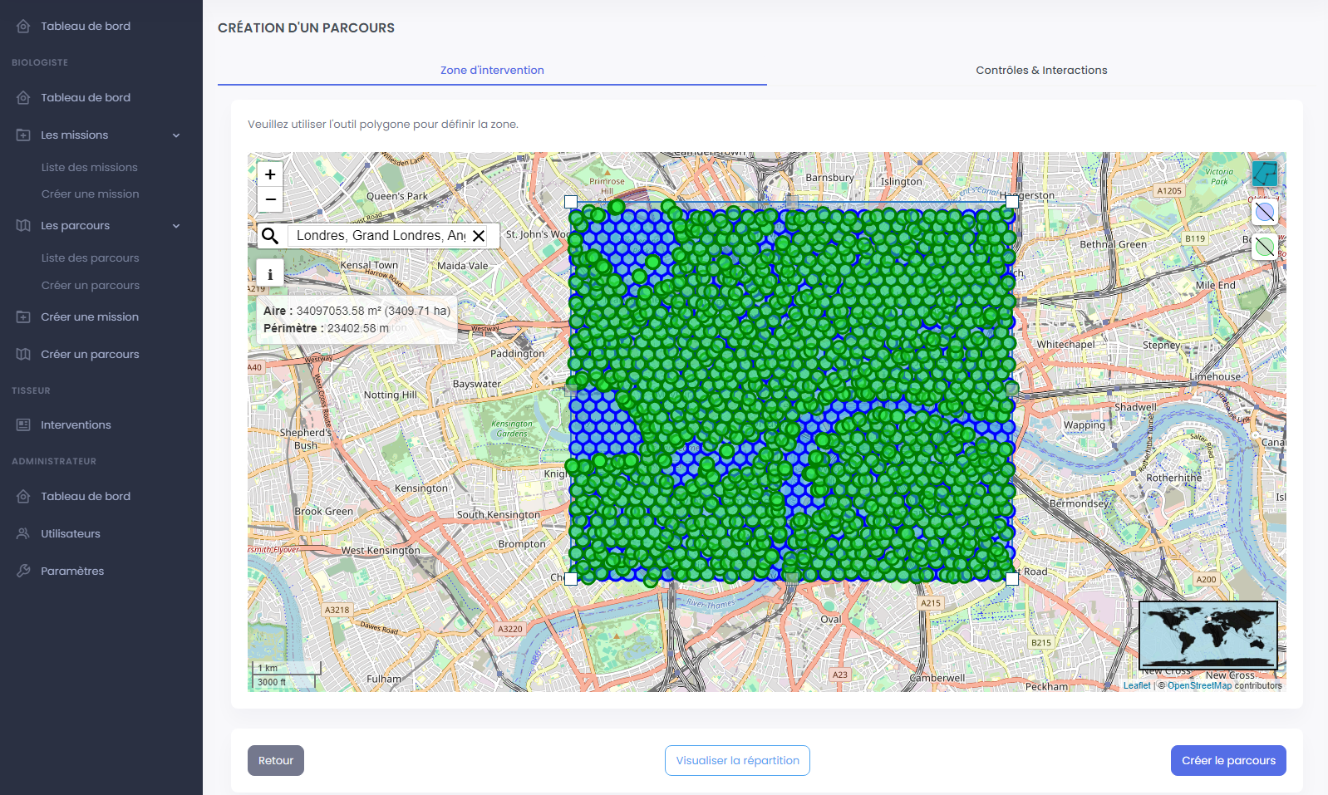Switch to Contrôles & Interactions tab
This screenshot has height=795, width=1328.
point(1040,71)
